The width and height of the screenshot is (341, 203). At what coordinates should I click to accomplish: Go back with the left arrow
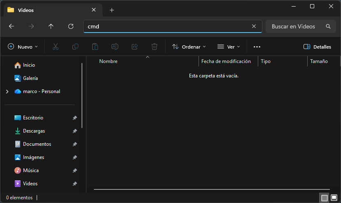click(12, 26)
